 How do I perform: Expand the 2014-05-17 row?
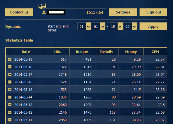(x=10, y=75)
